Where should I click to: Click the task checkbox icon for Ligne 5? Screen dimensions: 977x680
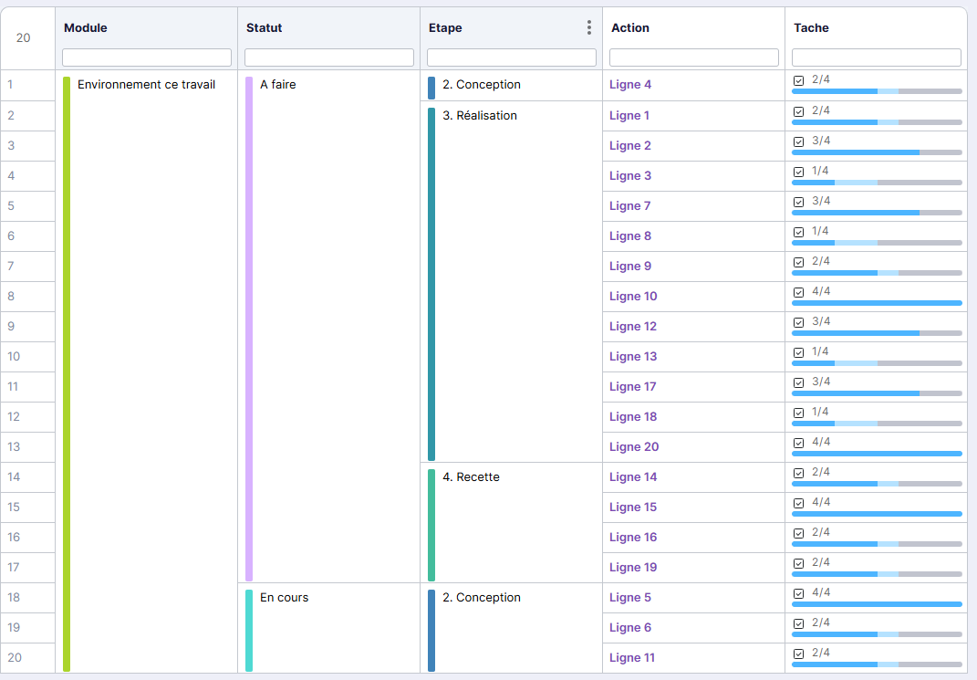(799, 593)
